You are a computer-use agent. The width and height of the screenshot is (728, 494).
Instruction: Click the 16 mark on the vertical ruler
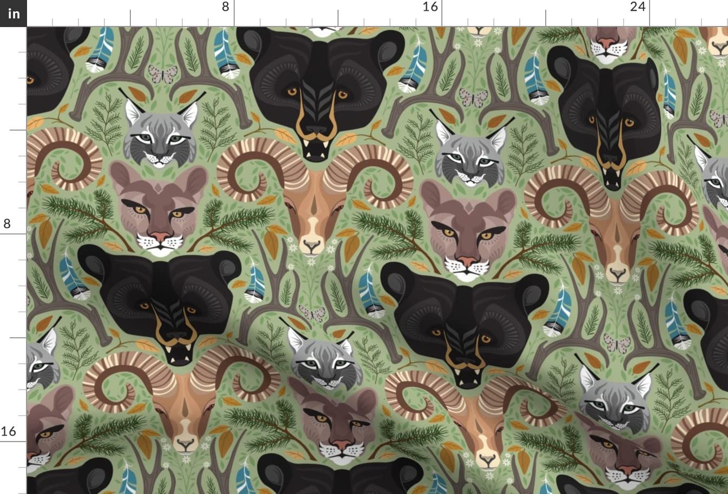point(9,431)
